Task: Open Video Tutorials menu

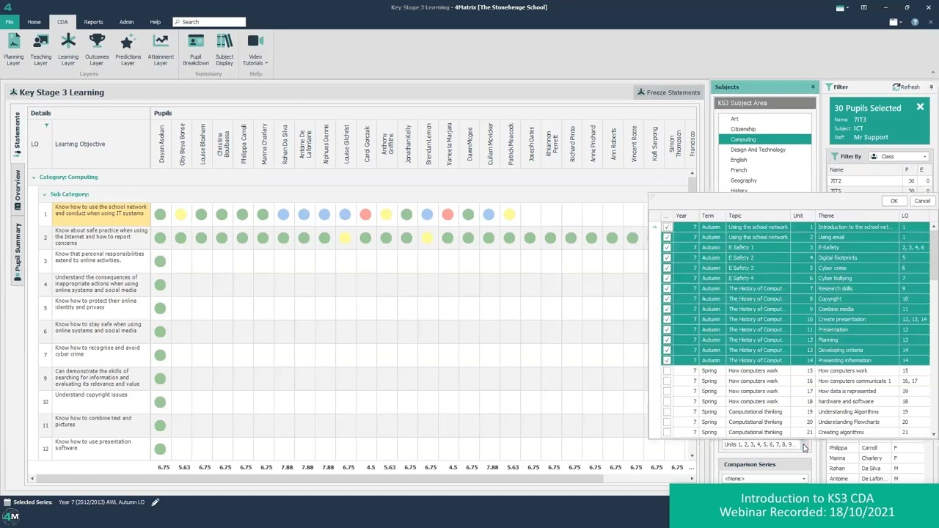Action: [255, 50]
